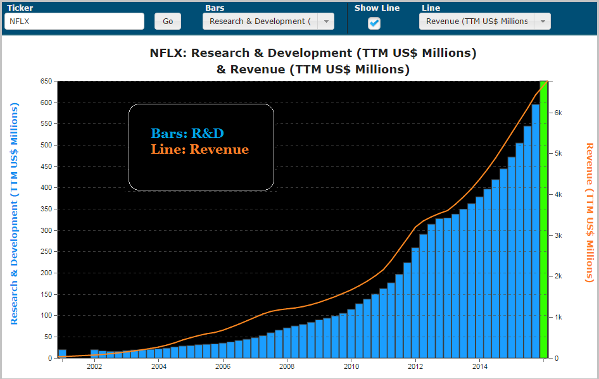The image size is (599, 379).
Task: Click the 2010 label on the x-axis
Action: coord(351,366)
